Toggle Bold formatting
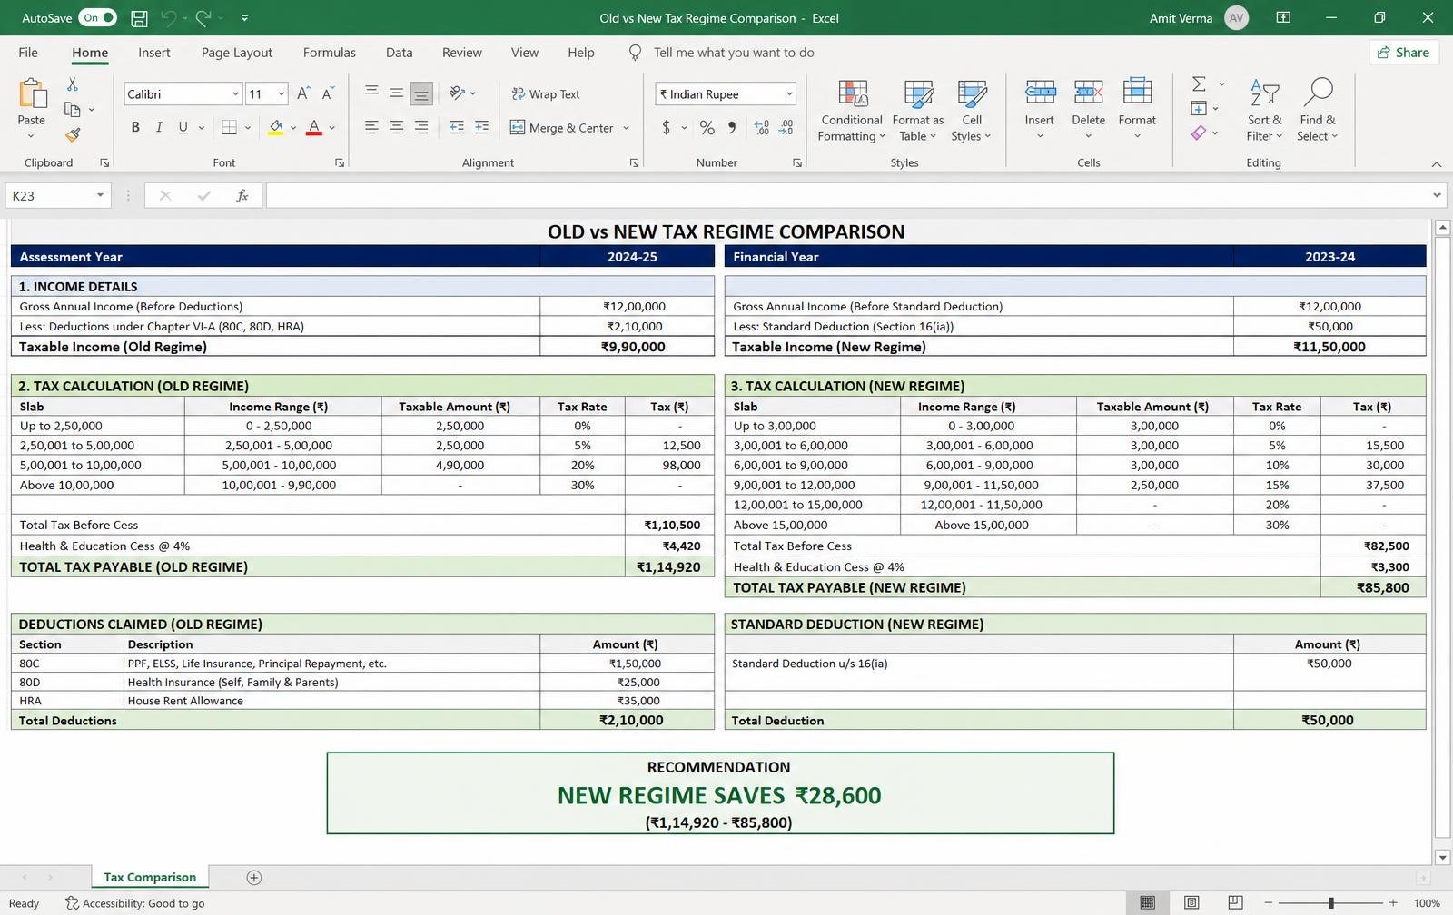1453x915 pixels. [x=135, y=128]
